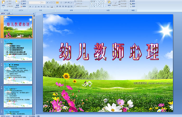Align text left
The height and width of the screenshot is (117, 182).
pyautogui.click(x=57, y=7)
